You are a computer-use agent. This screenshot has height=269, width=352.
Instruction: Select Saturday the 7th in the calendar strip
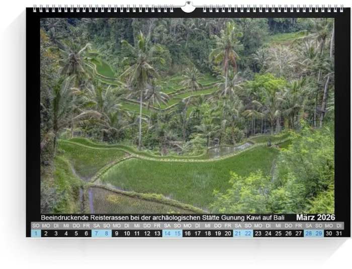[x=97, y=233]
